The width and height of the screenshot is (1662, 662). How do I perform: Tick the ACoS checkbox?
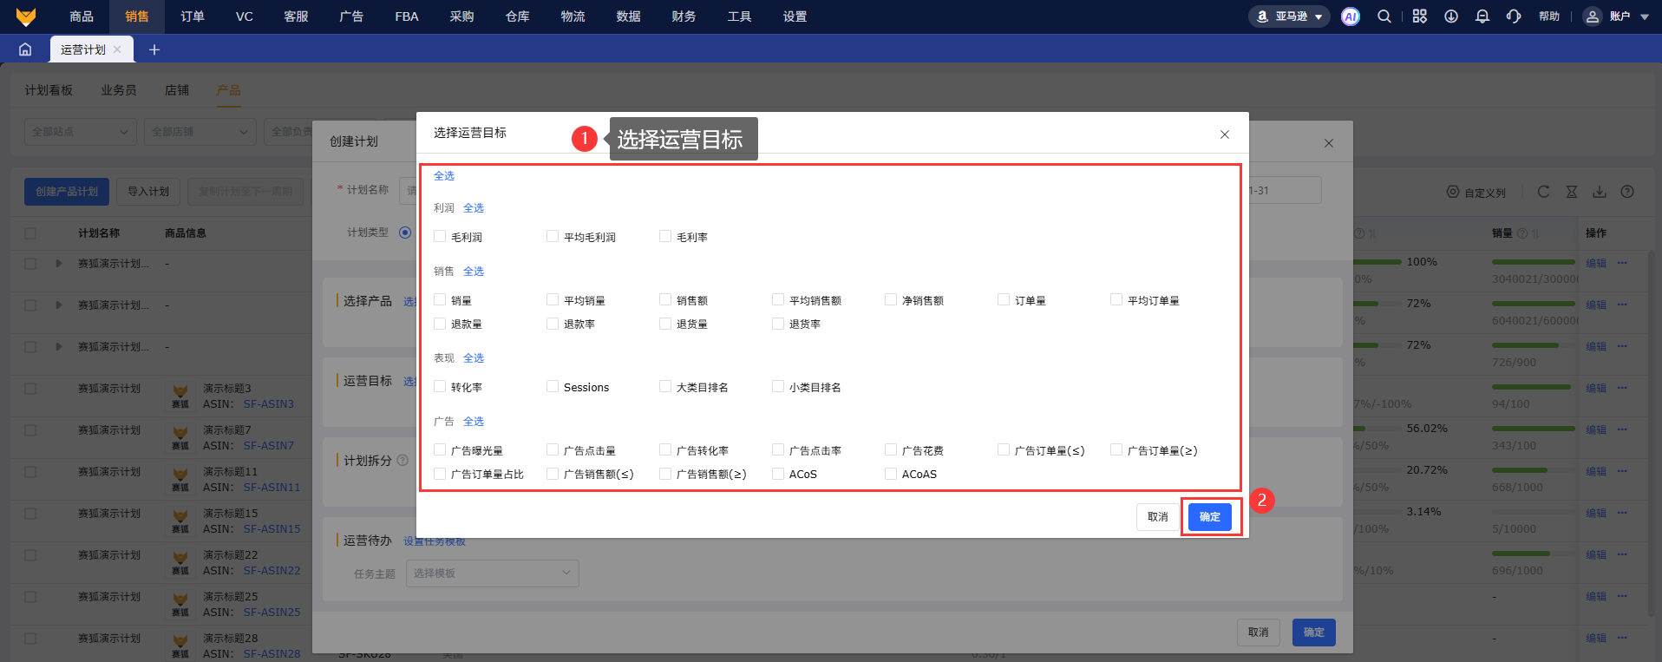(x=778, y=474)
